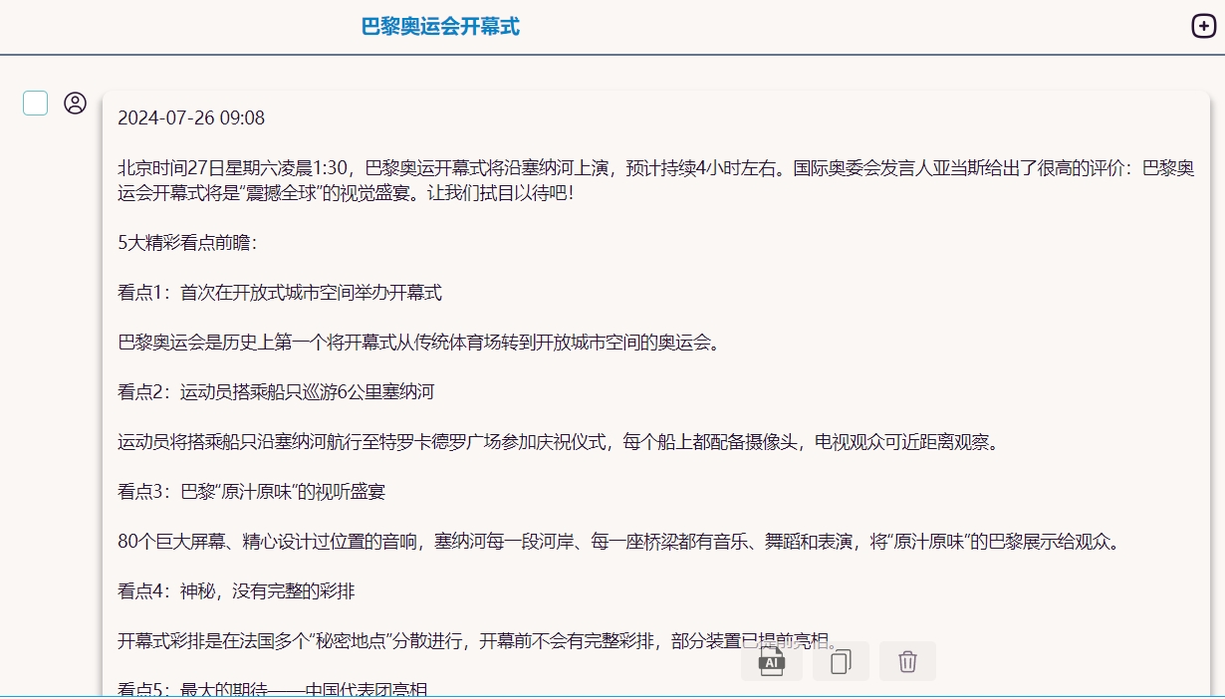The height and width of the screenshot is (699, 1225).
Task: Click the user avatar icon
Action: tap(76, 103)
